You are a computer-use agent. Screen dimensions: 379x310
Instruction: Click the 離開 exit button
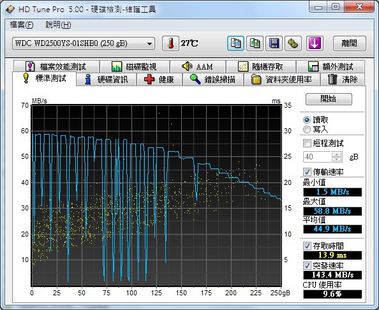pyautogui.click(x=350, y=43)
